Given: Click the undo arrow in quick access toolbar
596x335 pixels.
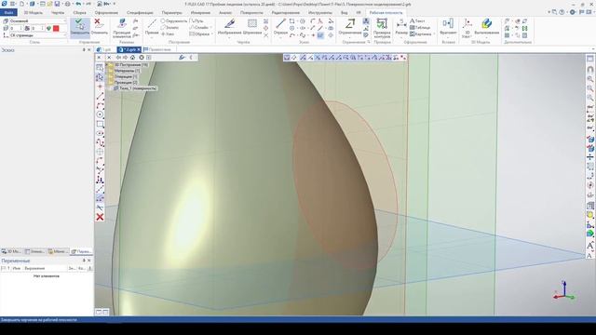Looking at the screenshot, I should click(78, 4).
